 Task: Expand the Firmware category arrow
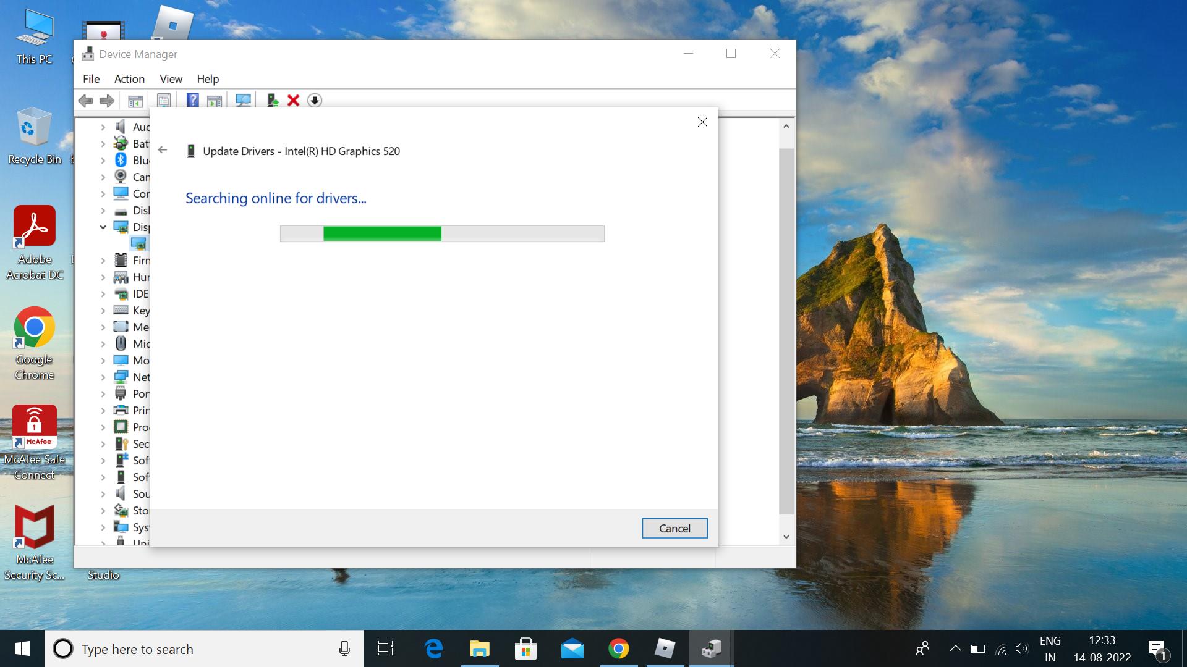103,261
